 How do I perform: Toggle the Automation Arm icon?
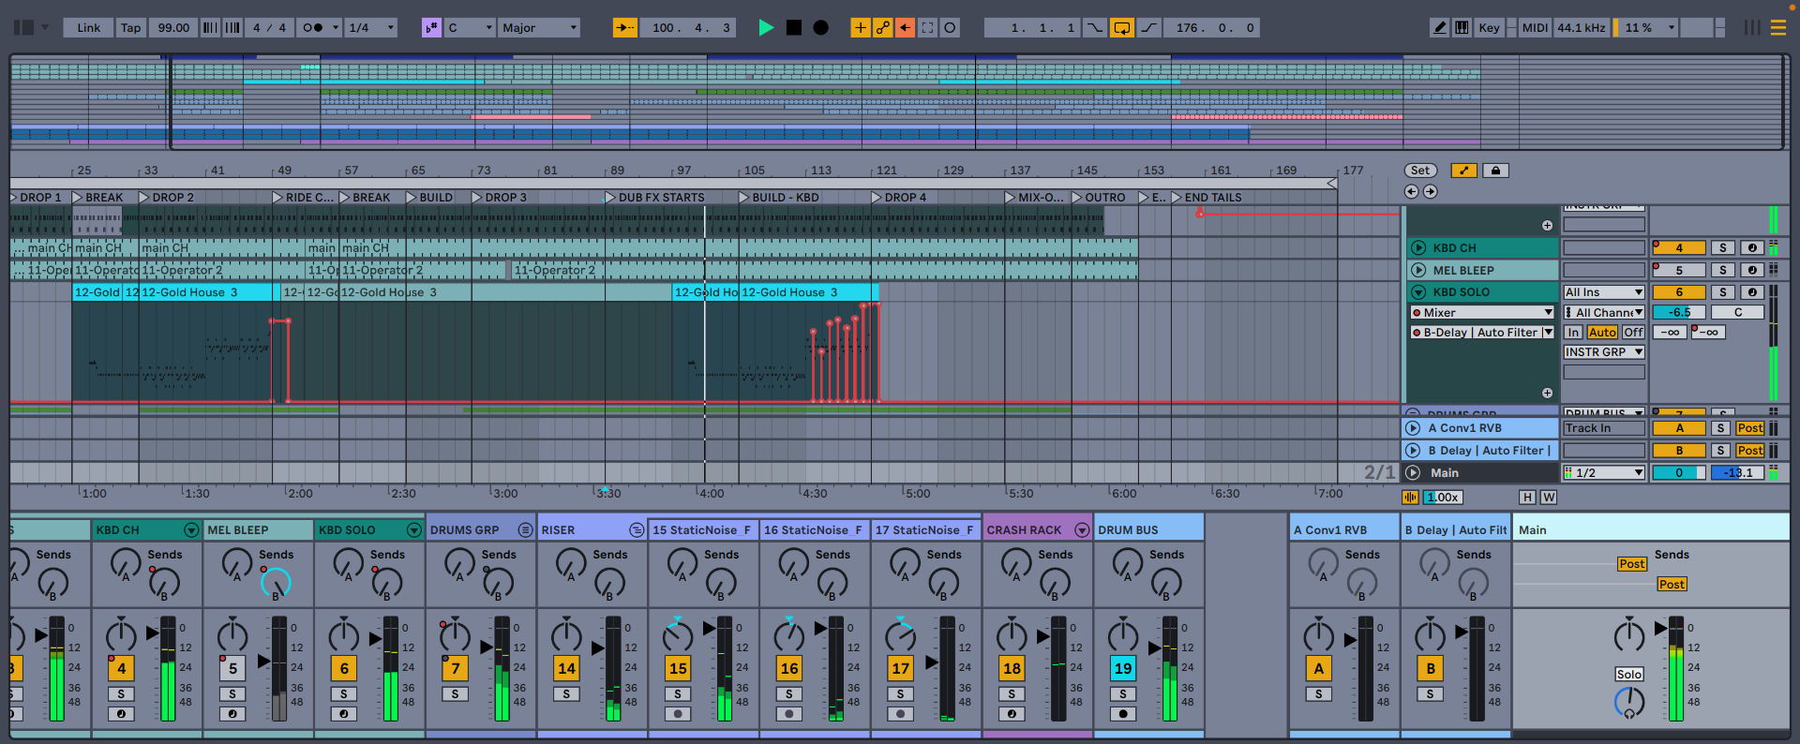coord(882,28)
